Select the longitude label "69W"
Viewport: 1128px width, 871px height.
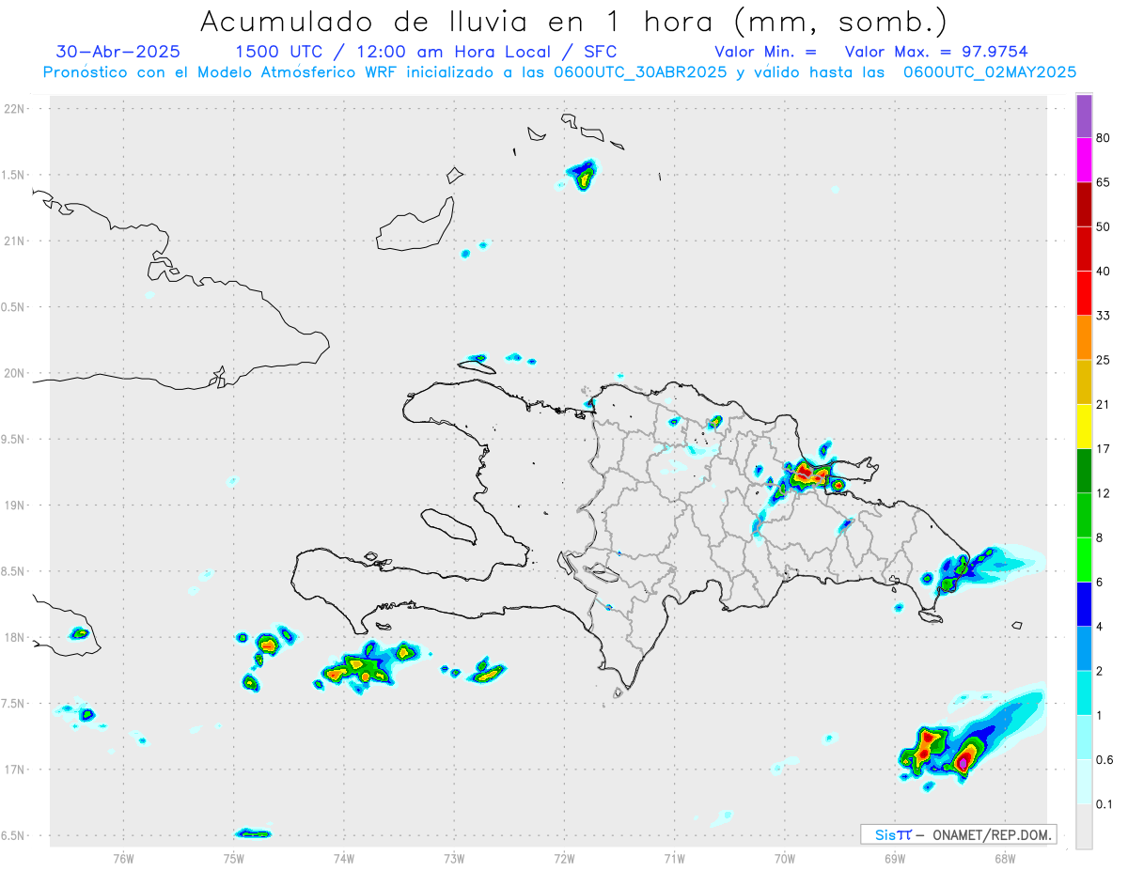pos(895,857)
